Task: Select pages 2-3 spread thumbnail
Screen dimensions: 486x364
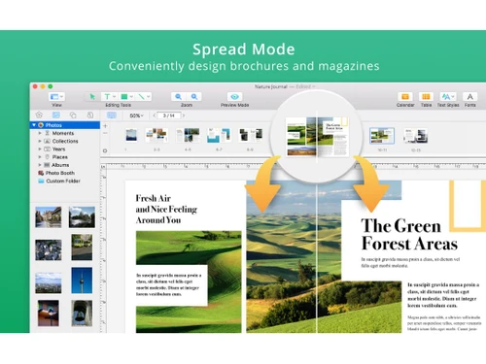Action: point(156,135)
